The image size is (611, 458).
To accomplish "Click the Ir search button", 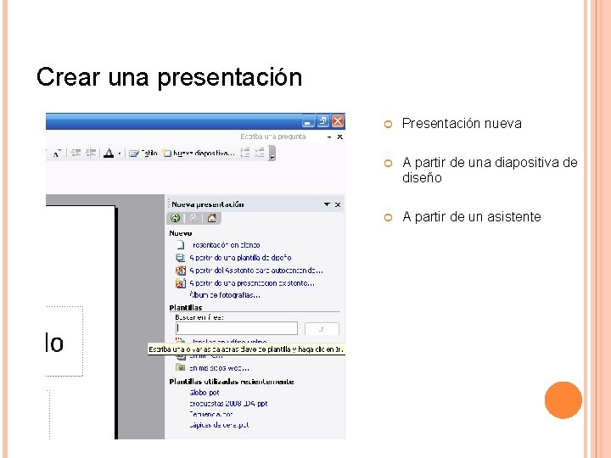I will 322,329.
